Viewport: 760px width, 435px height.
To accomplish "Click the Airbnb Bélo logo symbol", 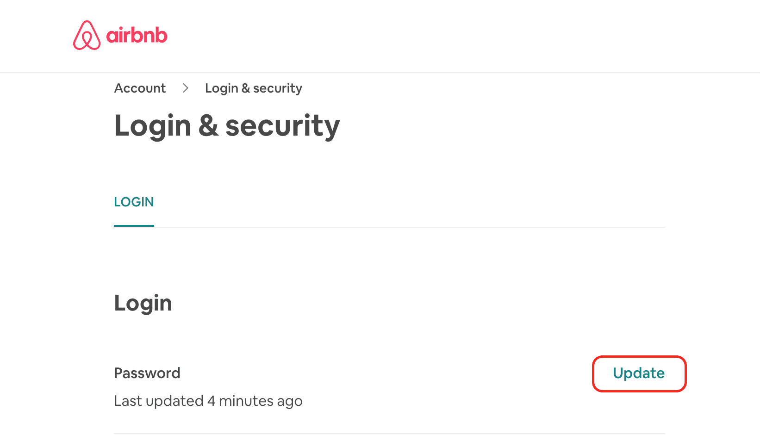I will coord(87,35).
